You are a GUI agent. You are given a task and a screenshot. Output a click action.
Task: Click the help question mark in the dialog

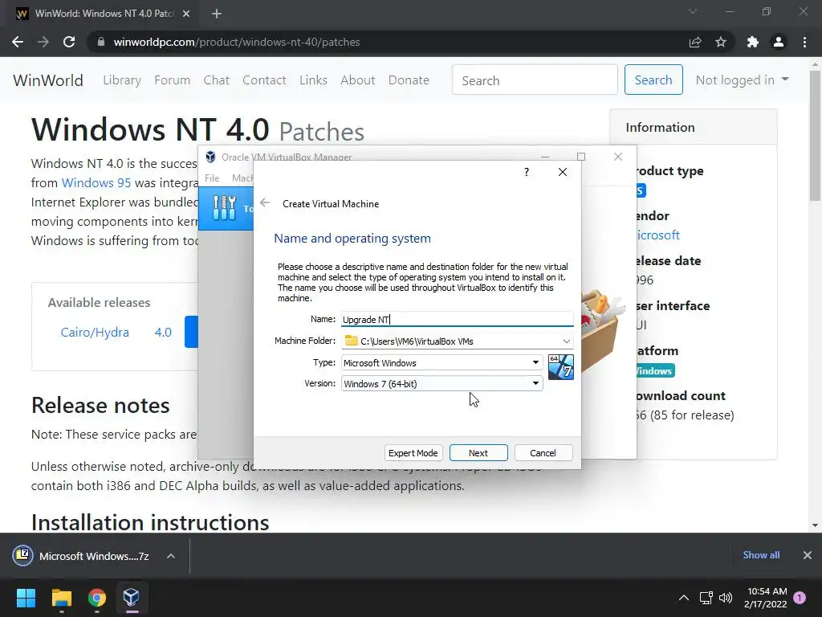click(527, 172)
